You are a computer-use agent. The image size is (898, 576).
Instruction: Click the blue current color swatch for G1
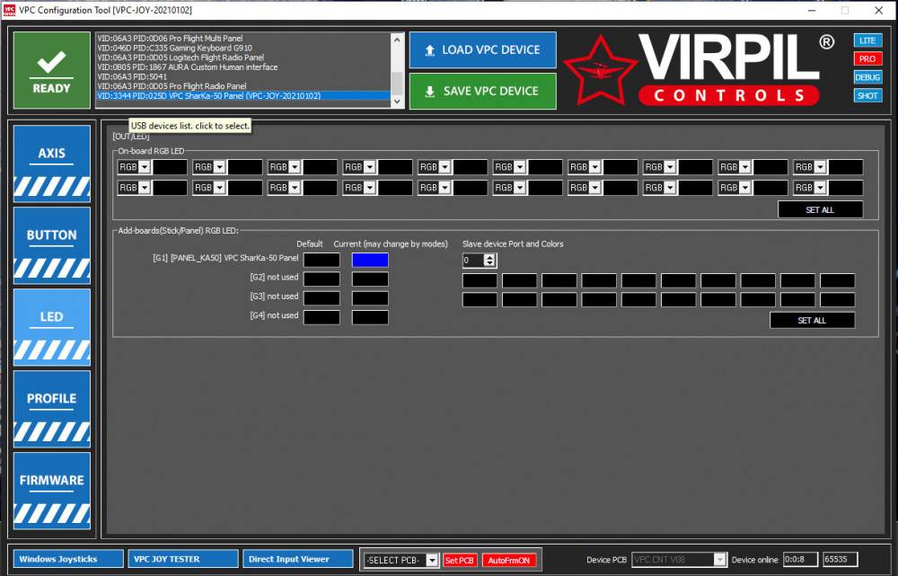pos(370,260)
